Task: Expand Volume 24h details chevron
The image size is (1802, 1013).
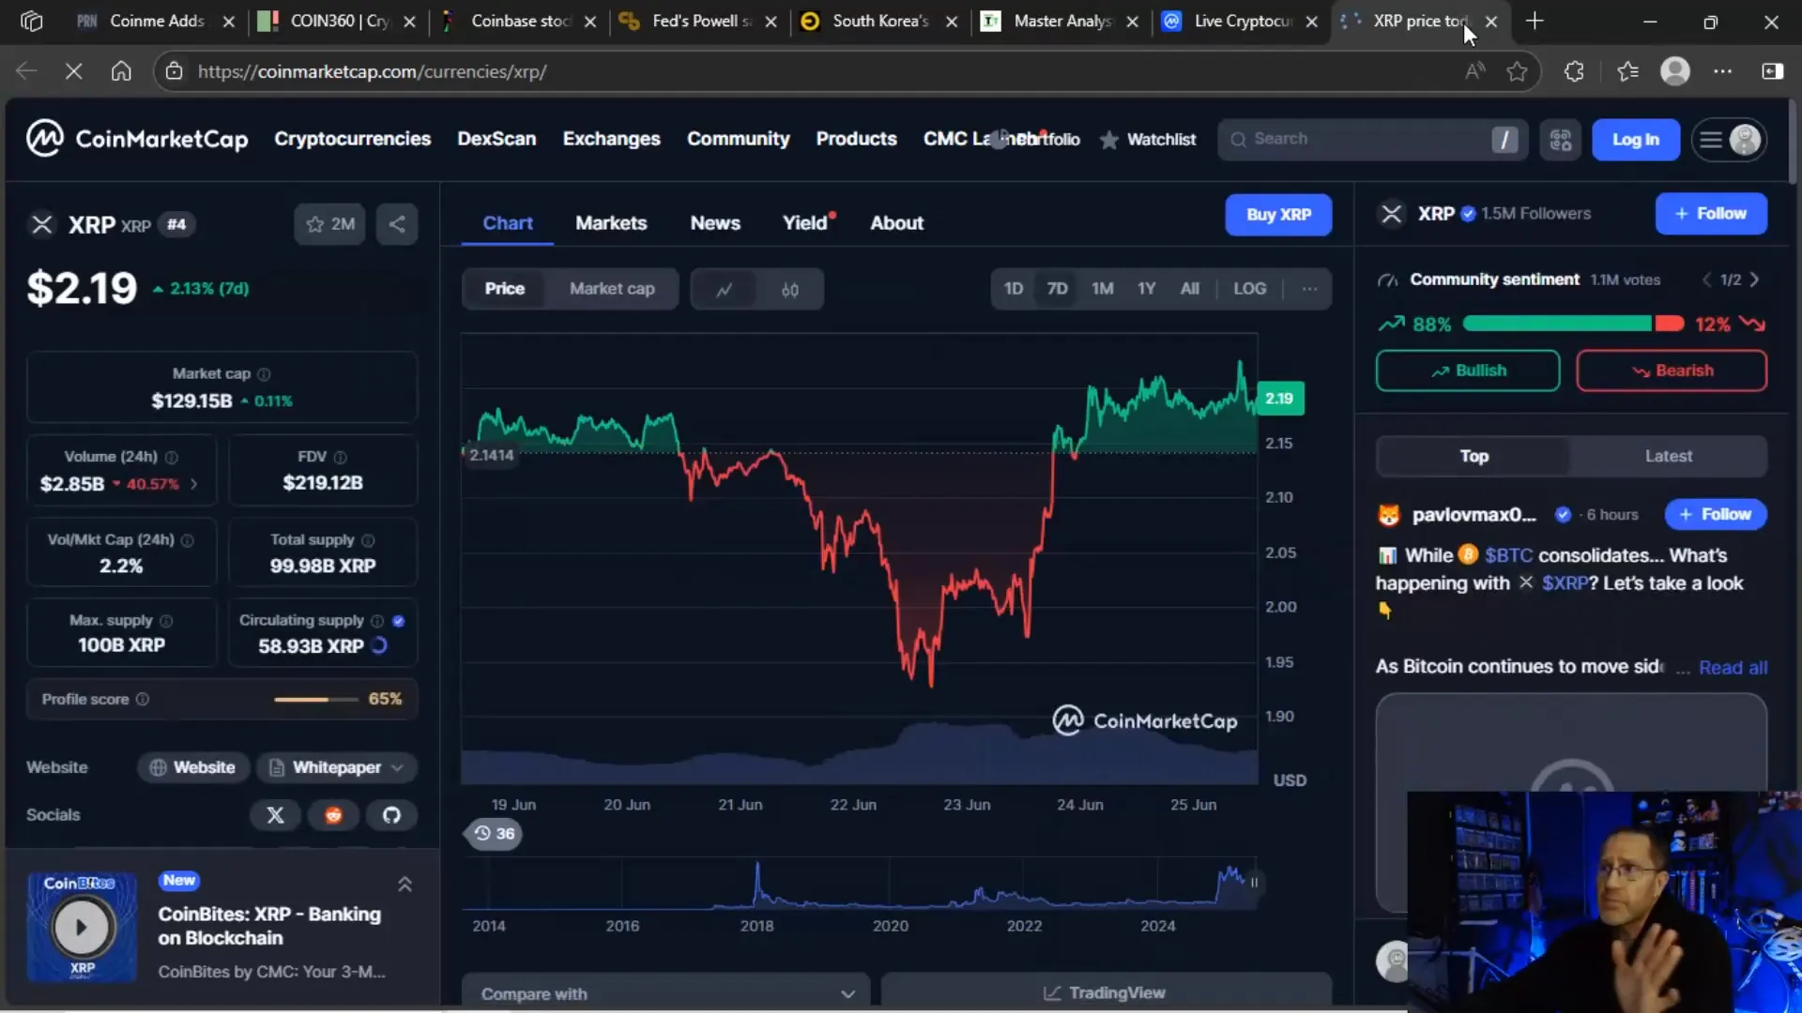Action: 194,484
